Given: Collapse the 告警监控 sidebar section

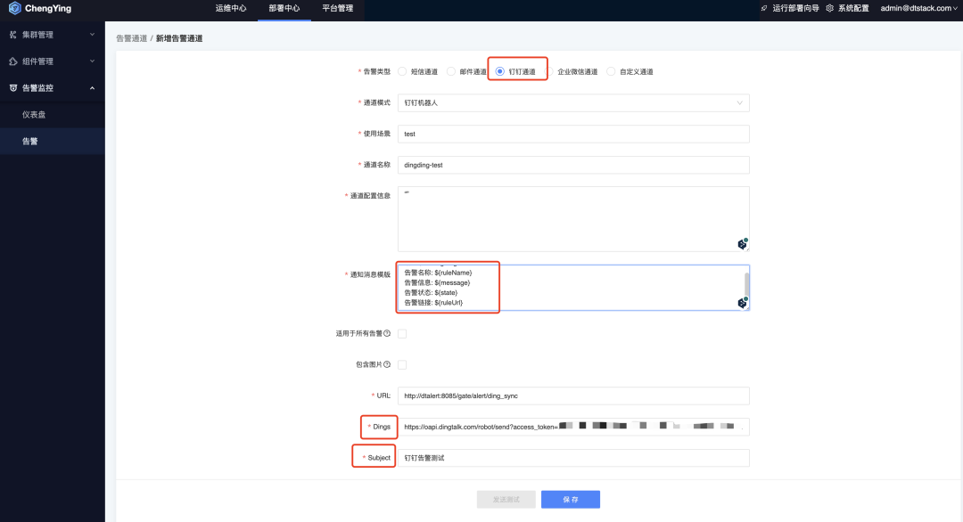Looking at the screenshot, I should pos(53,87).
